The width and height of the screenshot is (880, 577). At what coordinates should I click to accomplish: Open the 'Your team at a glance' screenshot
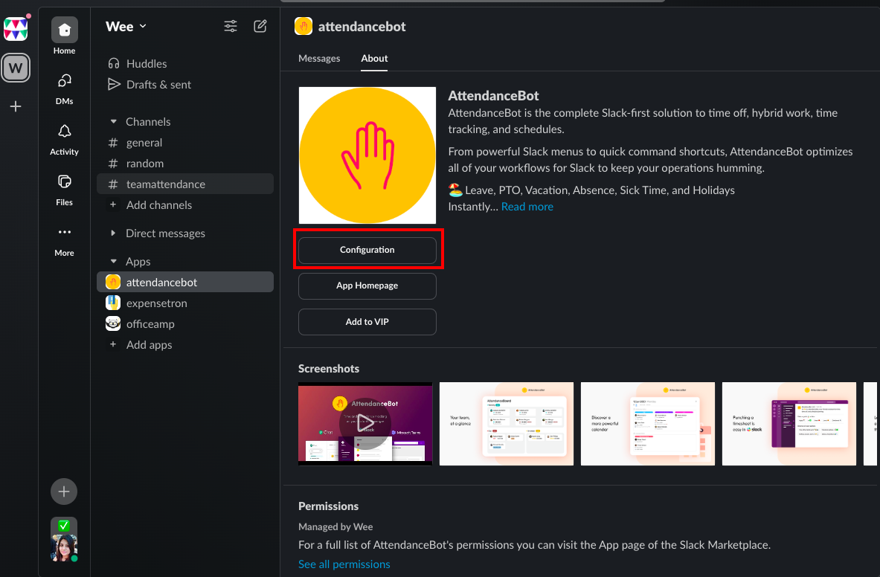click(507, 424)
